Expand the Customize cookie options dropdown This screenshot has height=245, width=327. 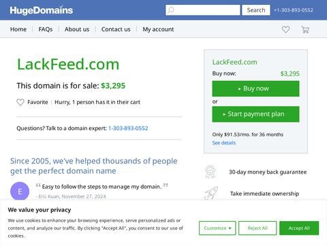pyautogui.click(x=217, y=228)
